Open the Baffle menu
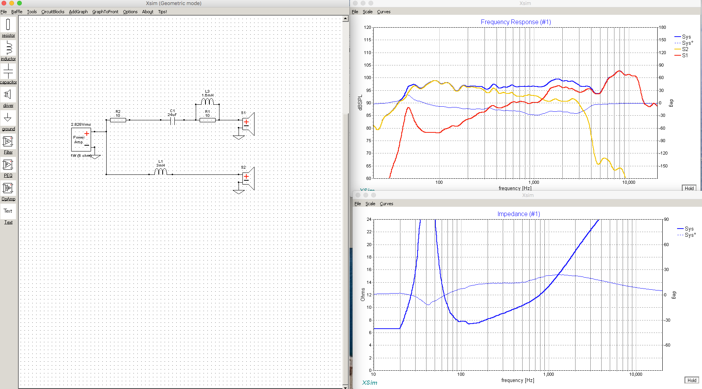 coord(17,12)
